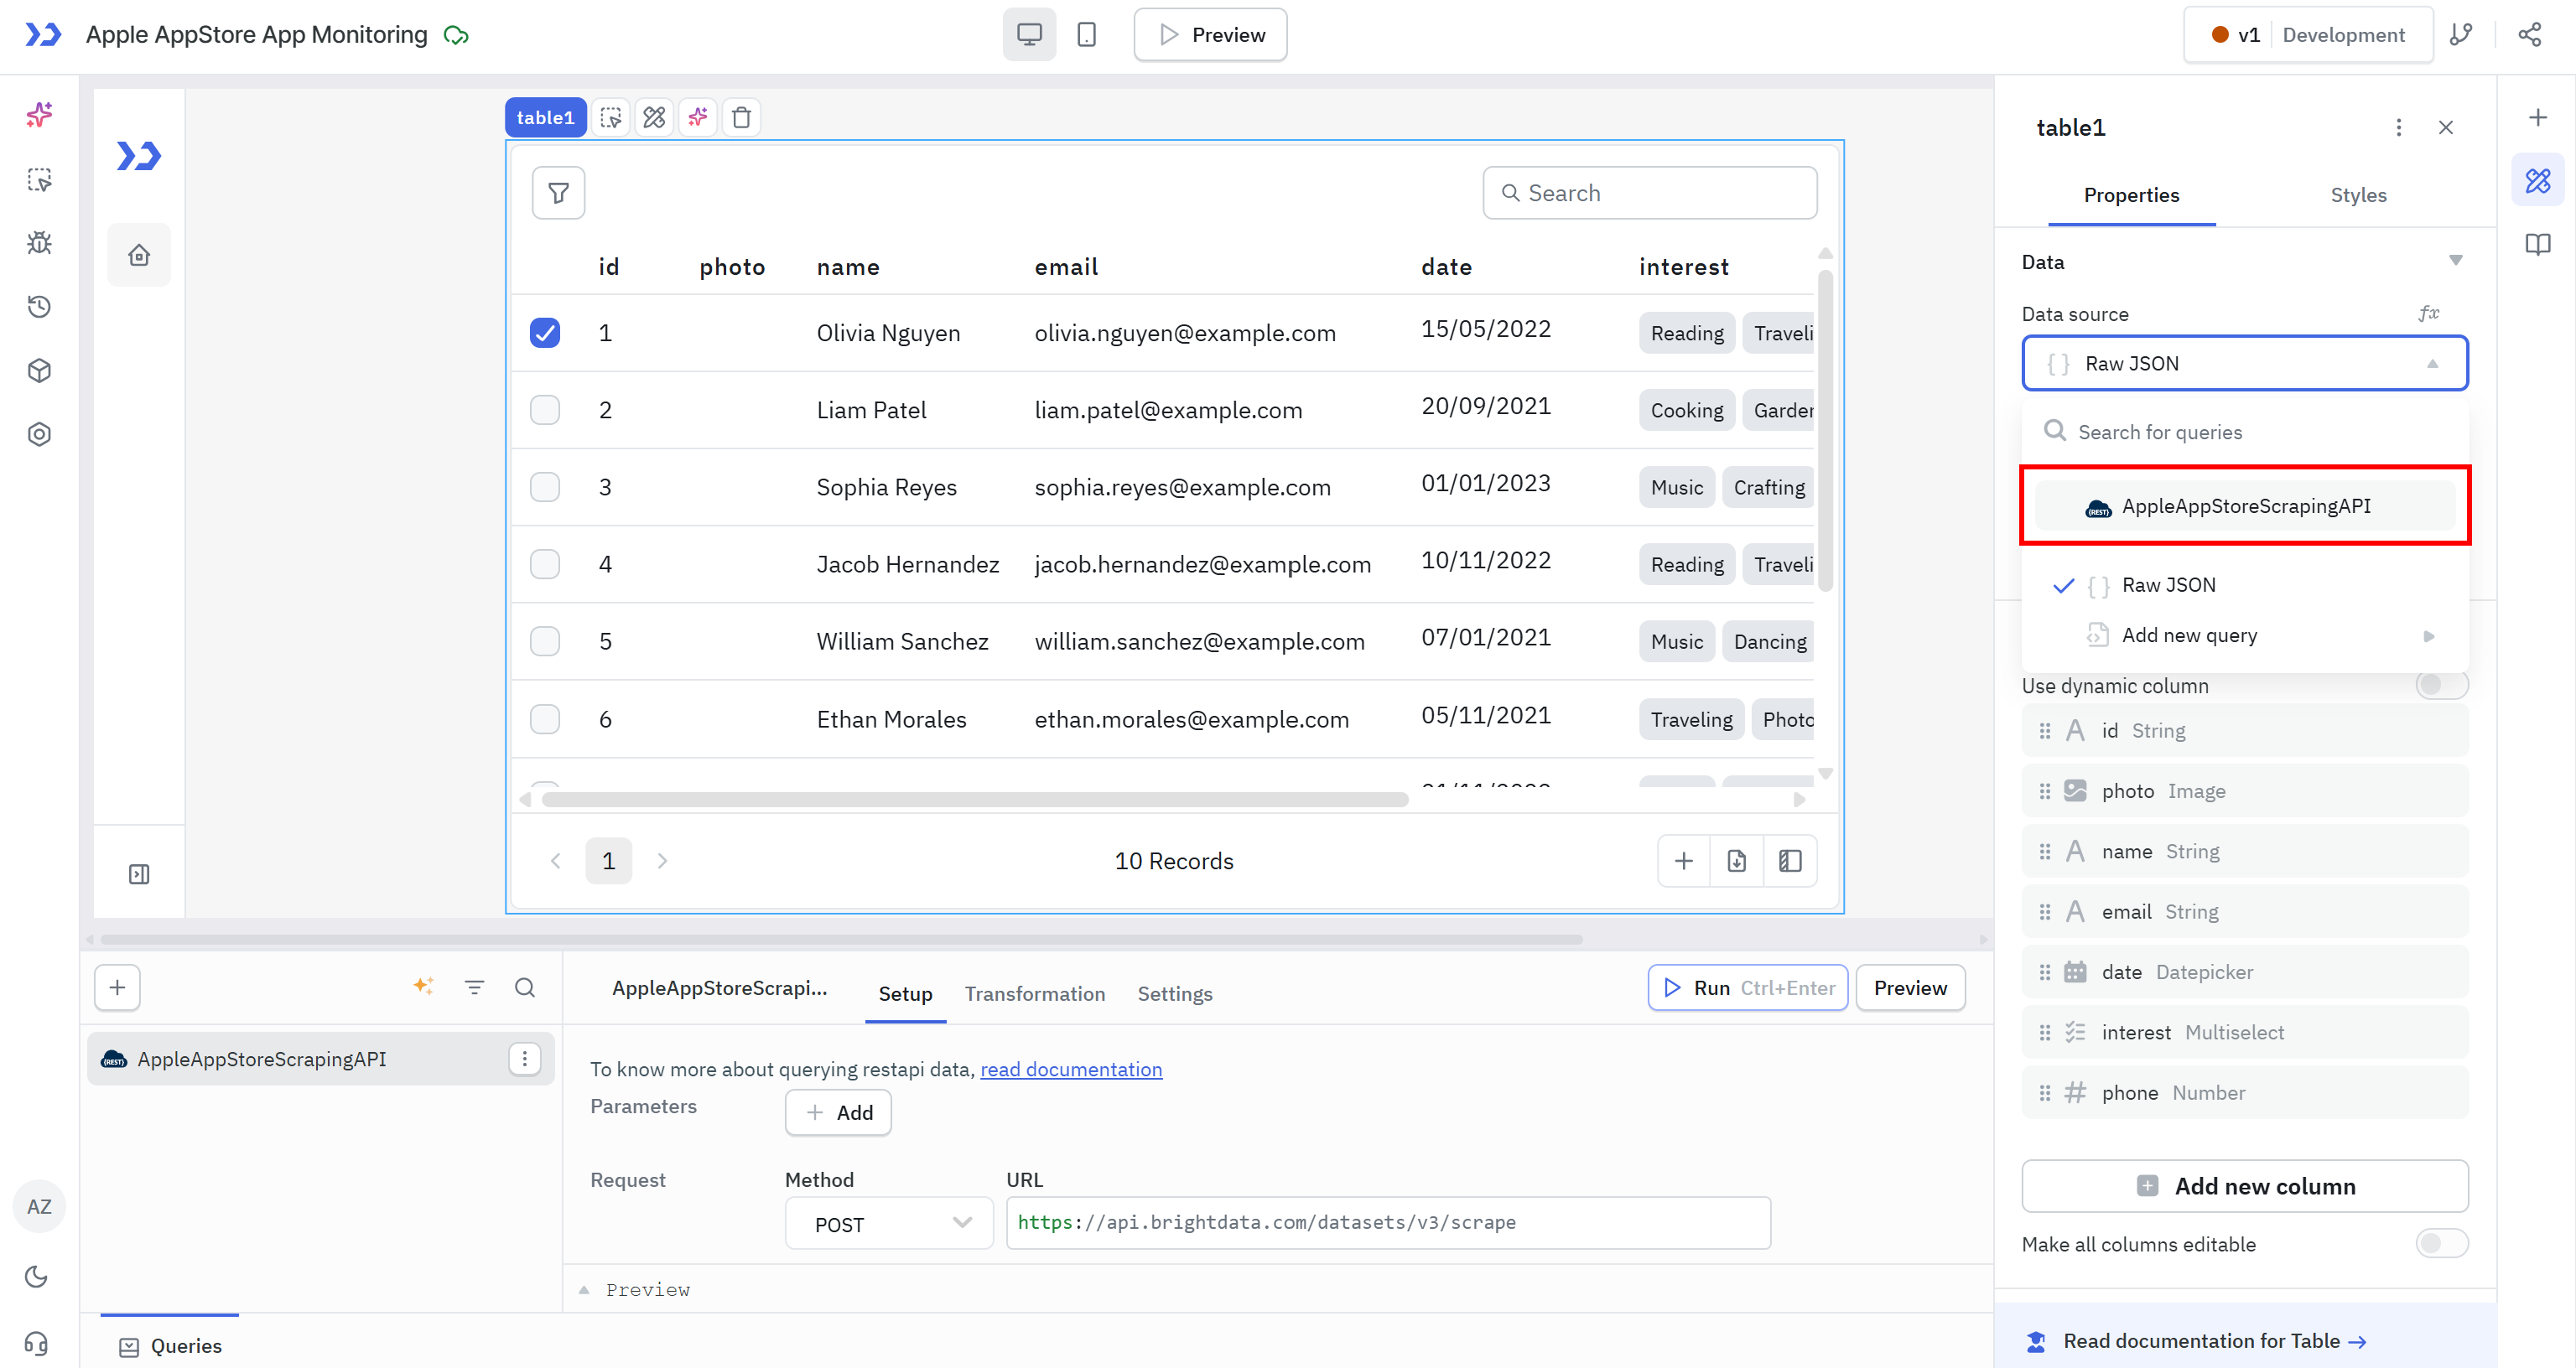Open table column visibility icon
Viewport: 2576px width, 1368px height.
(1790, 861)
